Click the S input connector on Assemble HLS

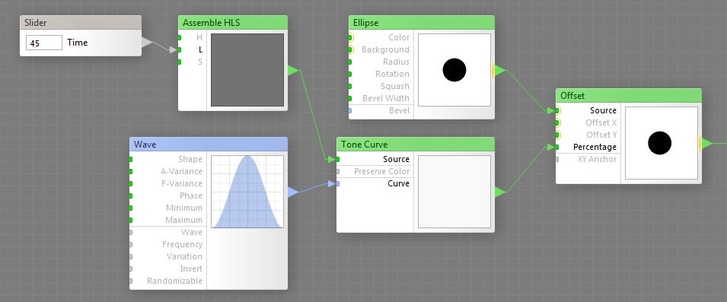click(180, 62)
